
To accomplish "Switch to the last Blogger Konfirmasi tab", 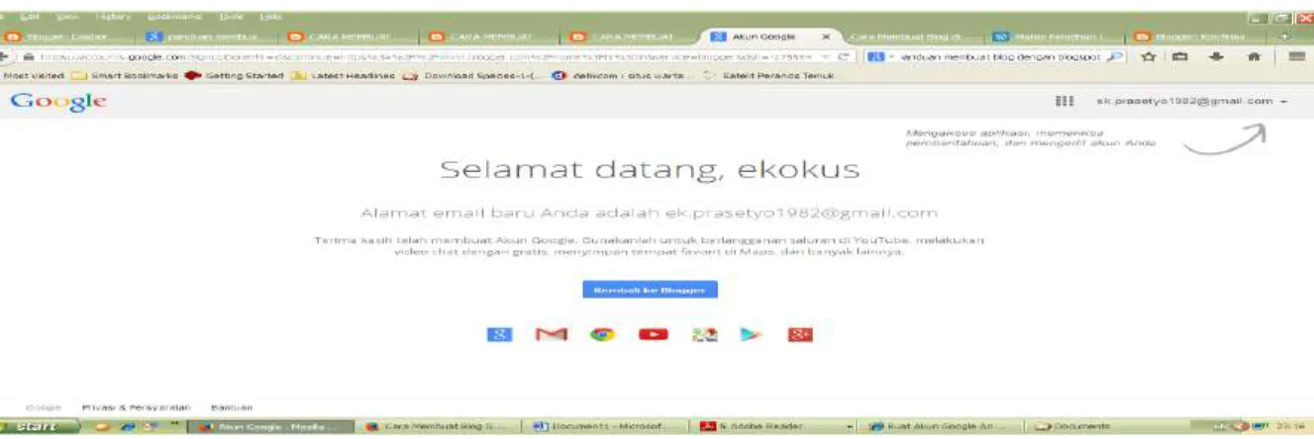I will click(1191, 37).
